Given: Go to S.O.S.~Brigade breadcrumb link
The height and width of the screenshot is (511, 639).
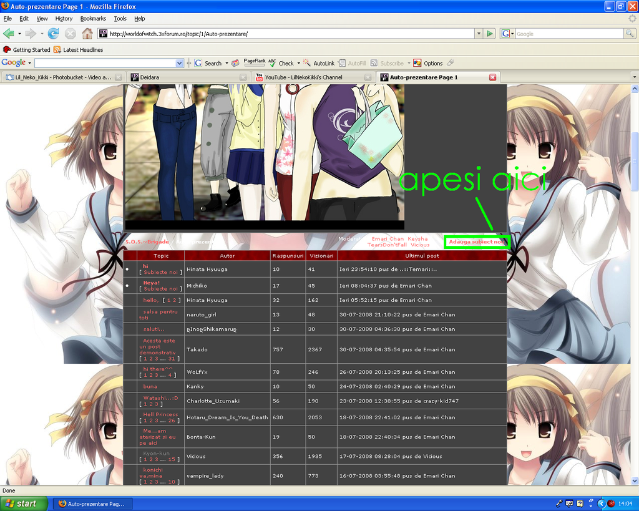Looking at the screenshot, I should (147, 241).
